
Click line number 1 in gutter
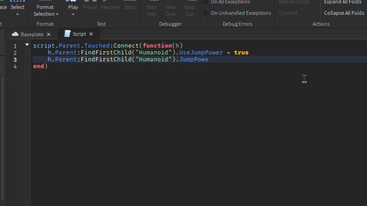[x=15, y=46]
